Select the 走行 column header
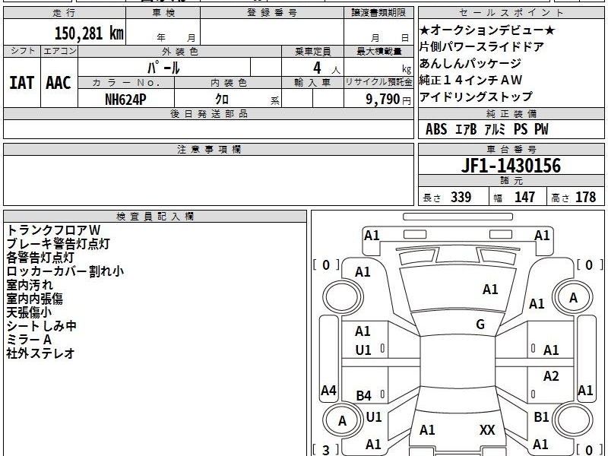 pyautogui.click(x=65, y=13)
